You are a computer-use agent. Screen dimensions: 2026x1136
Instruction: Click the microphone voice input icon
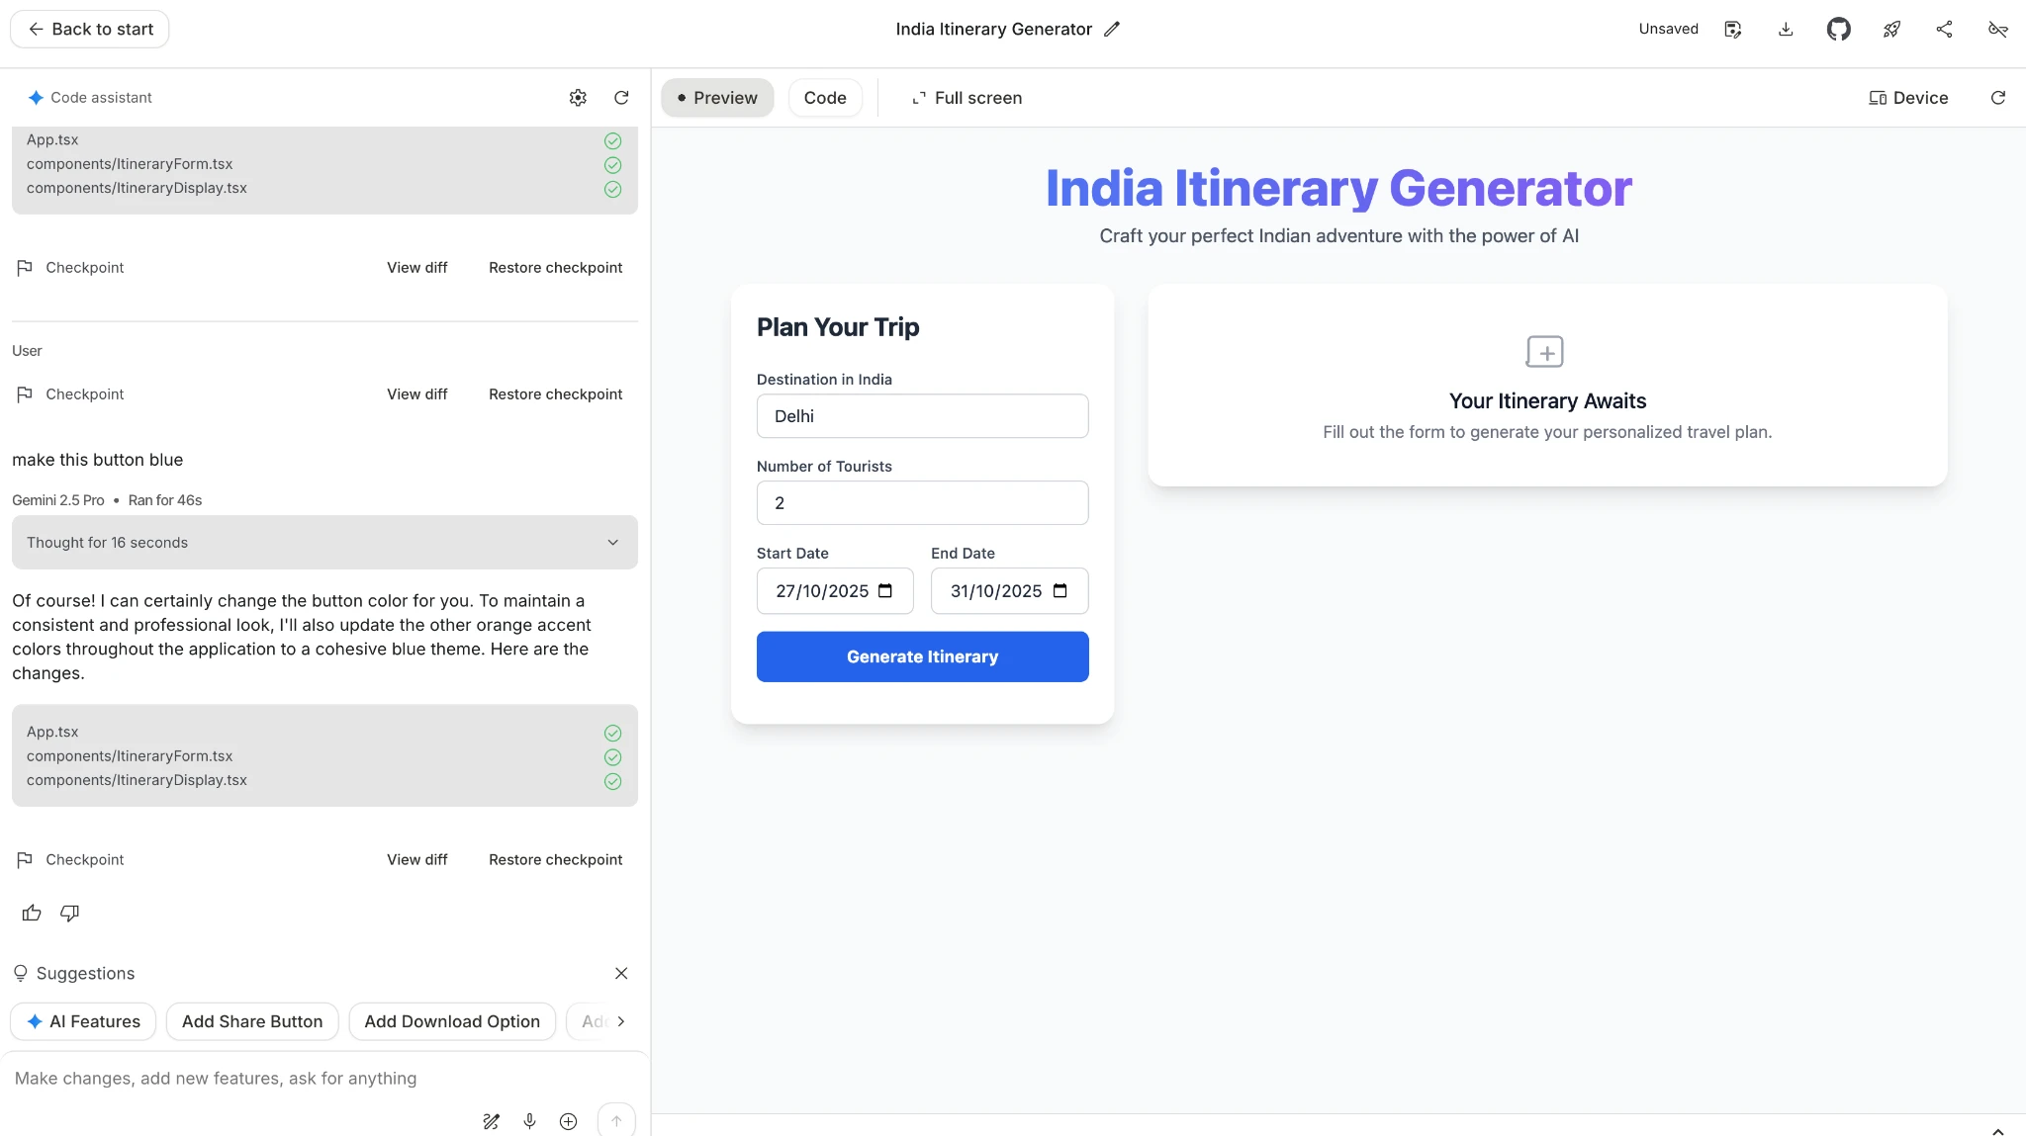click(x=529, y=1120)
